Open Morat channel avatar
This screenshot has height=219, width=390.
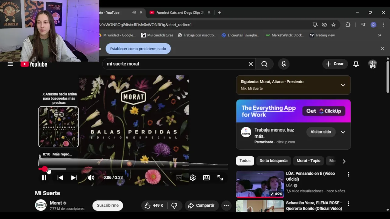(41, 205)
